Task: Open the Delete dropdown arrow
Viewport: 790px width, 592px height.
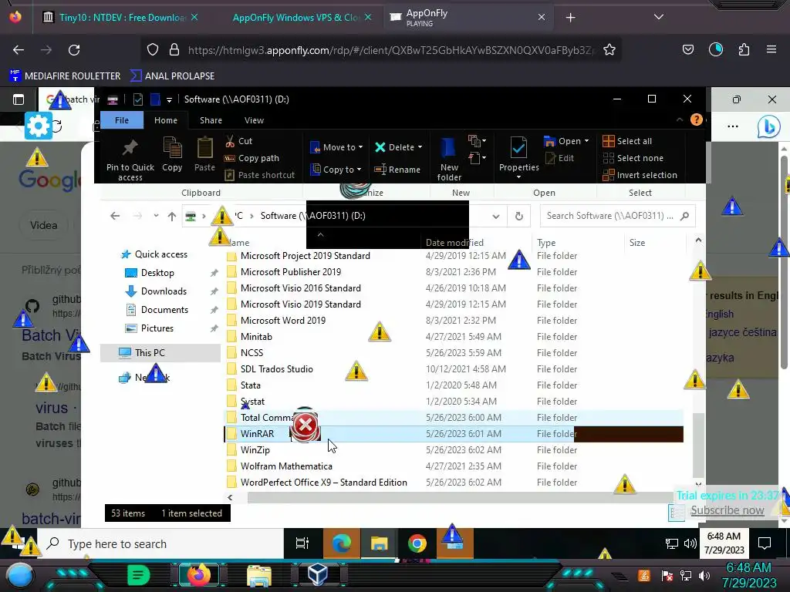Action: [420, 147]
